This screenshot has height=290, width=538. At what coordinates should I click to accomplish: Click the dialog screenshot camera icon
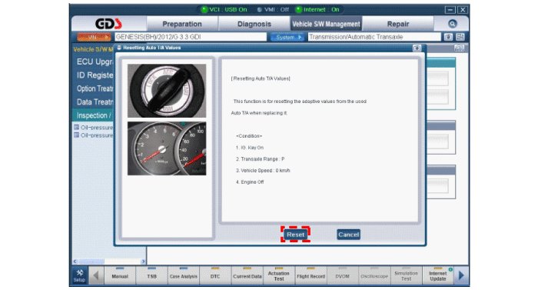pos(417,48)
